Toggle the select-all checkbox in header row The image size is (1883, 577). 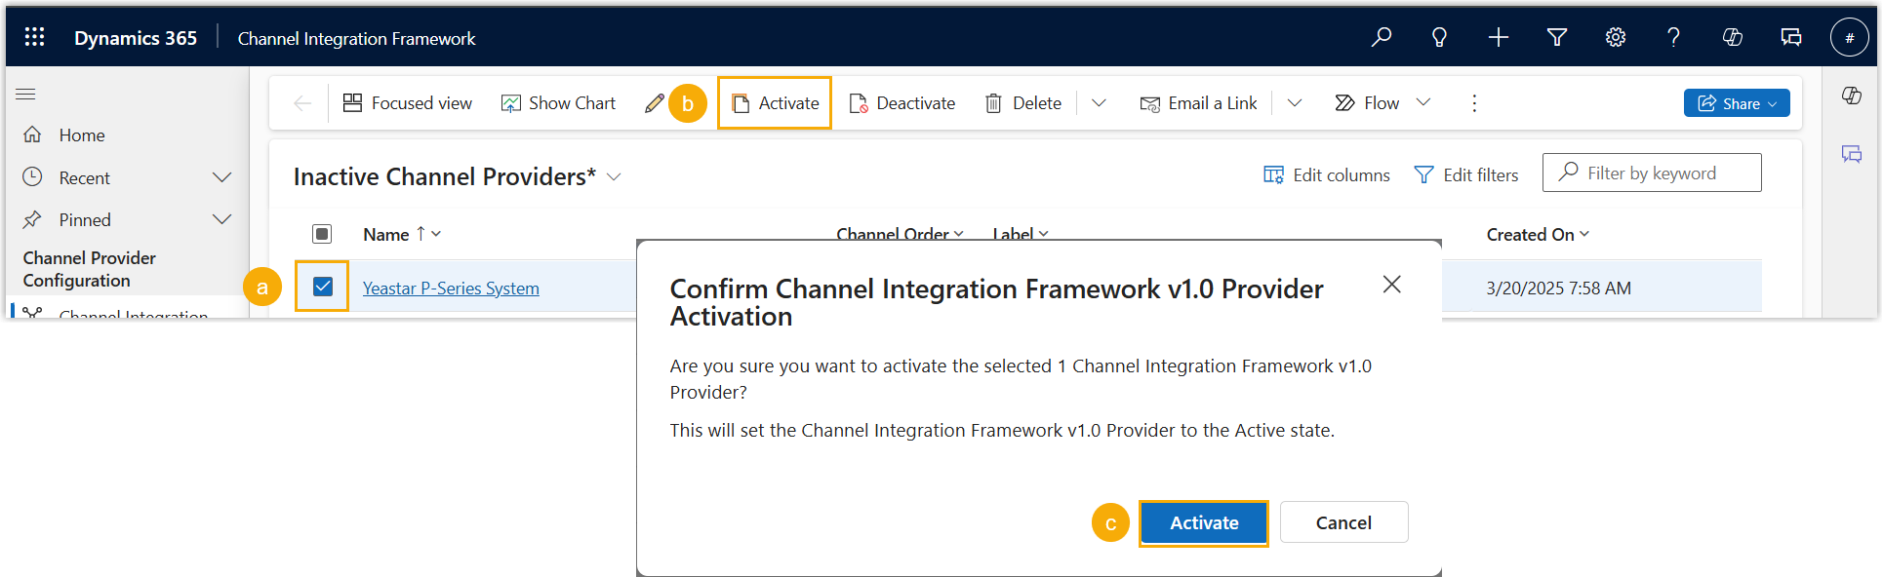[x=322, y=234]
